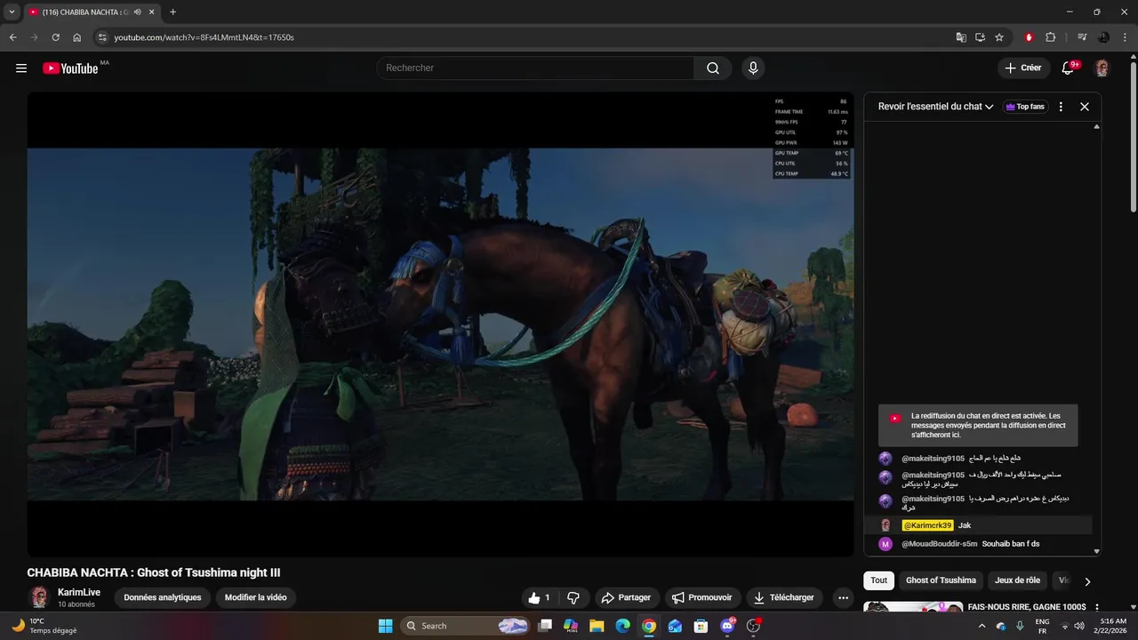
Task: Open Données analytiques
Action: 163,597
